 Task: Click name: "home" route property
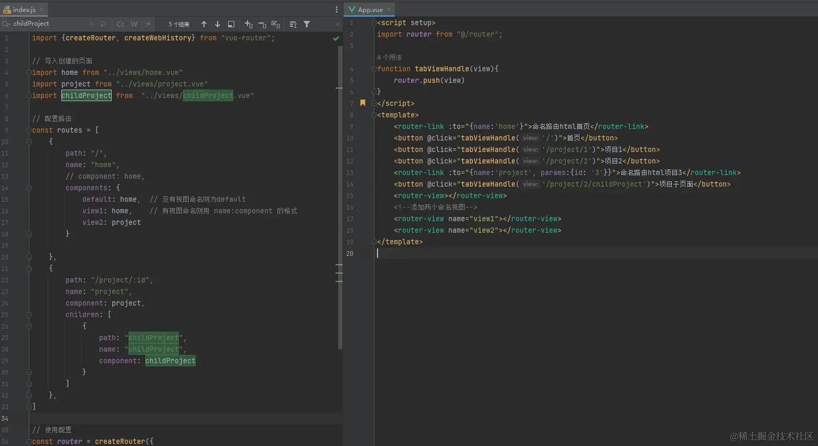92,165
